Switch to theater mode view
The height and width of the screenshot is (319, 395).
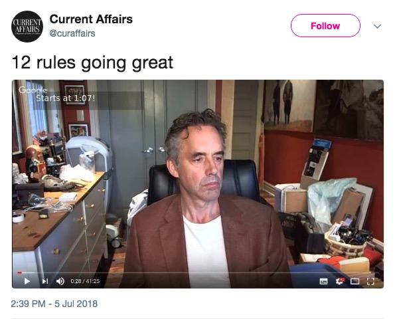pyautogui.click(x=355, y=281)
